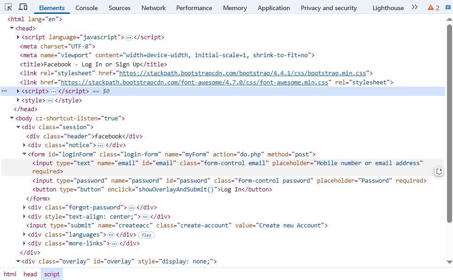Select head in the breadcrumb bar
The height and width of the screenshot is (280, 453).
(x=30, y=274)
